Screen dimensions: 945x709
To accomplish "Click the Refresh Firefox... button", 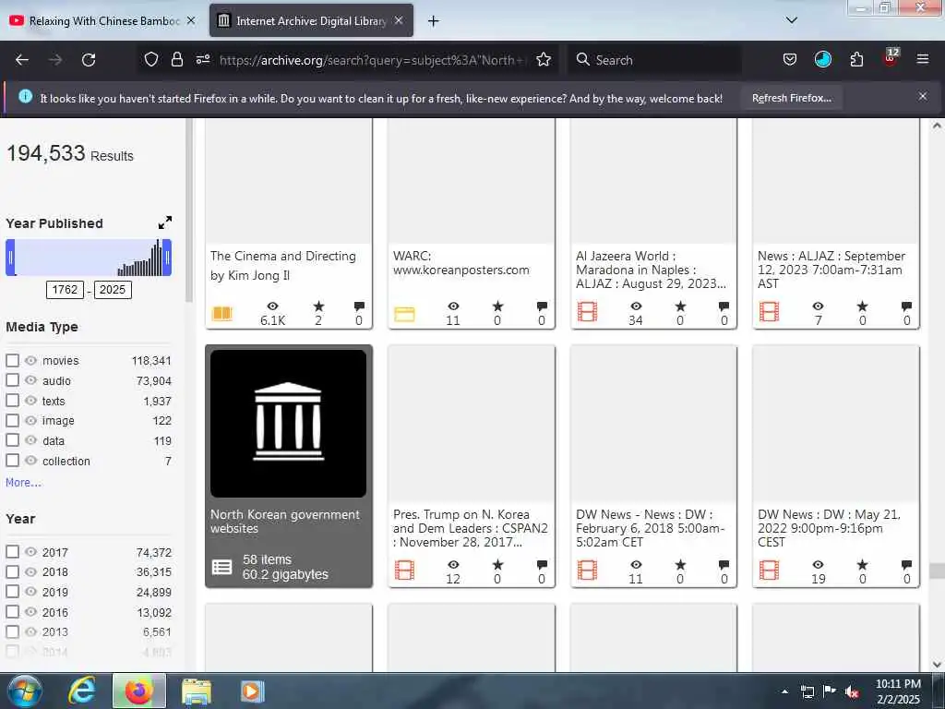I will (x=791, y=98).
